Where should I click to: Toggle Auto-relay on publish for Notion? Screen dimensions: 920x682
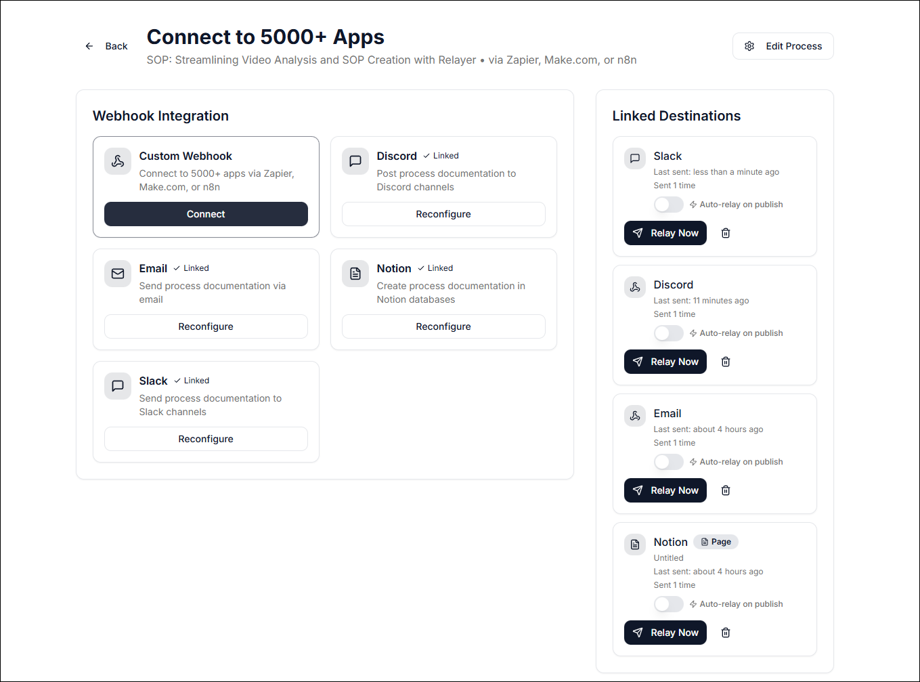668,603
